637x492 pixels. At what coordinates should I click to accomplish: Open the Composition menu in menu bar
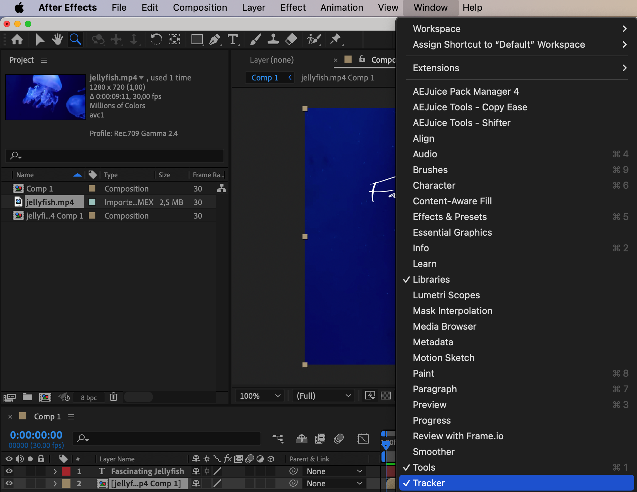click(x=200, y=7)
